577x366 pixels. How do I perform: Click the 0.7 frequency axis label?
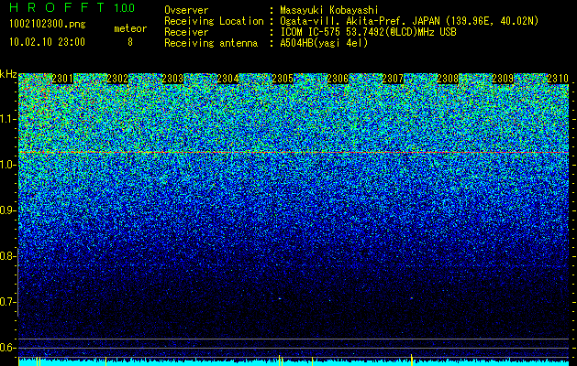[8, 302]
